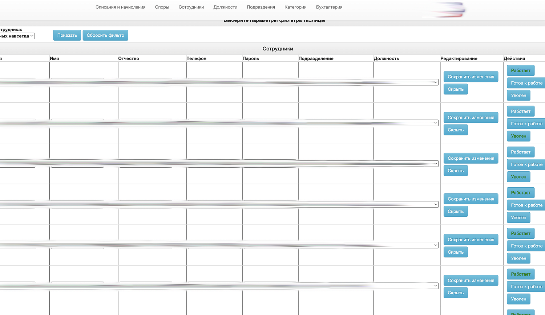Open the Списания и начисления menu item

point(120,7)
